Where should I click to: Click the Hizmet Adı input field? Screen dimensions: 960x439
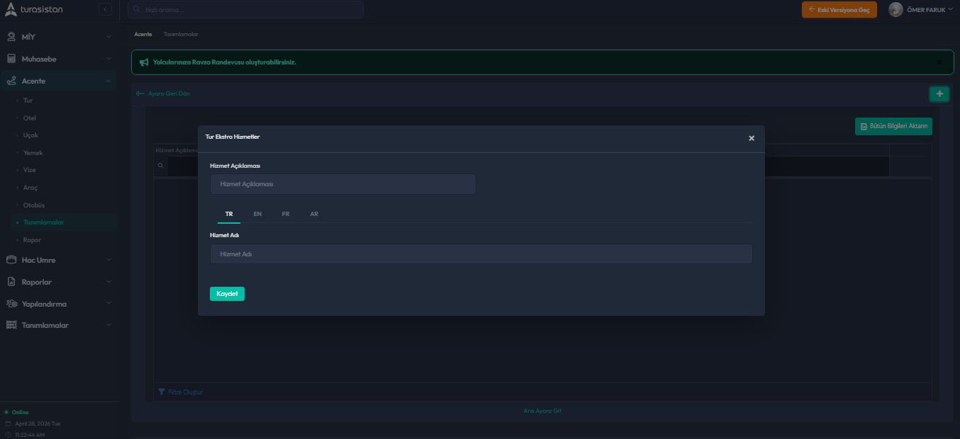click(x=481, y=254)
